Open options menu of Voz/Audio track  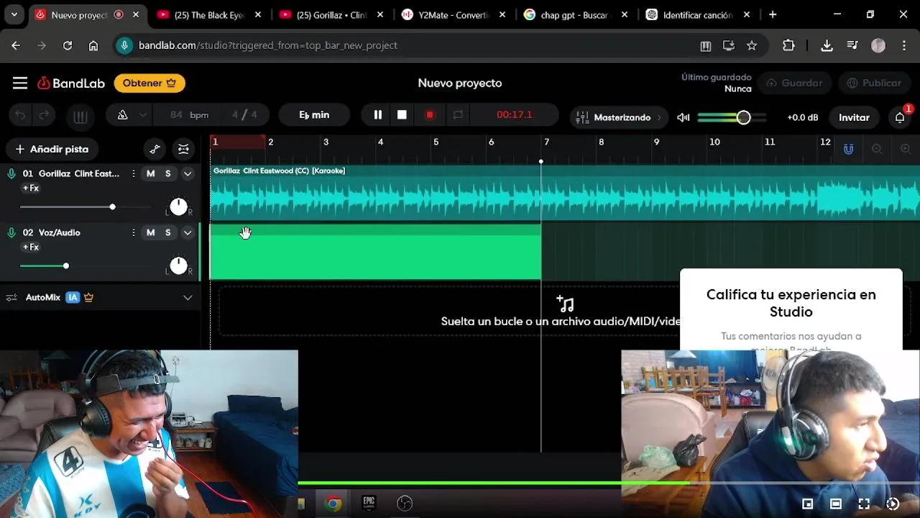point(133,232)
